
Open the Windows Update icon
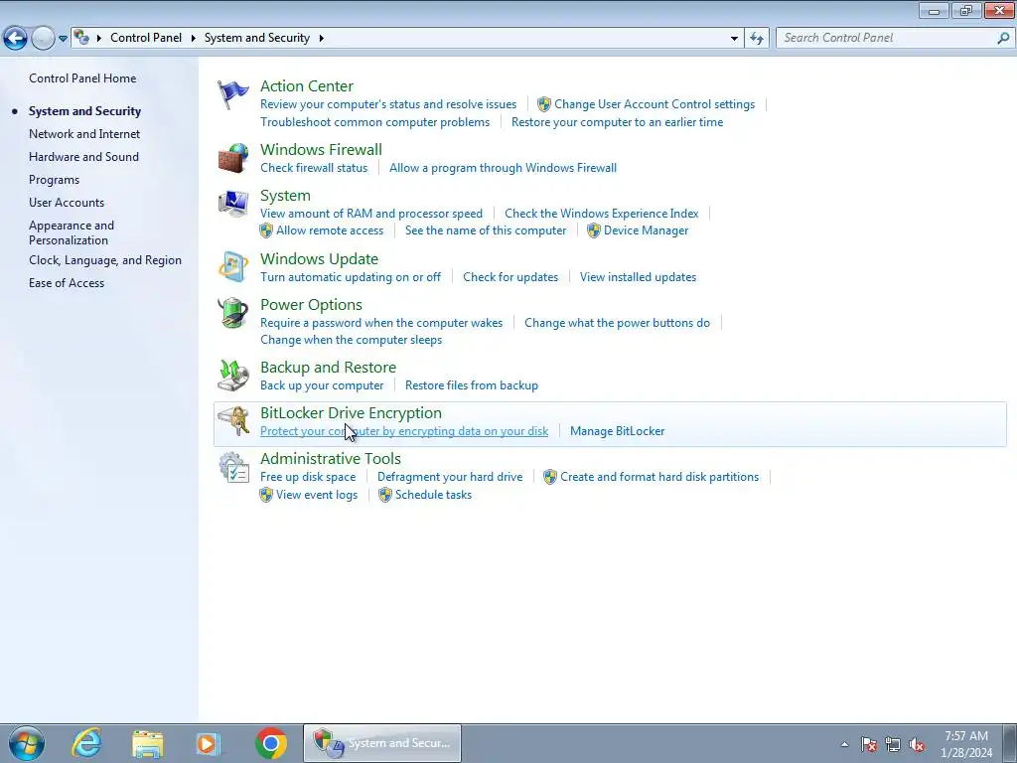(232, 267)
